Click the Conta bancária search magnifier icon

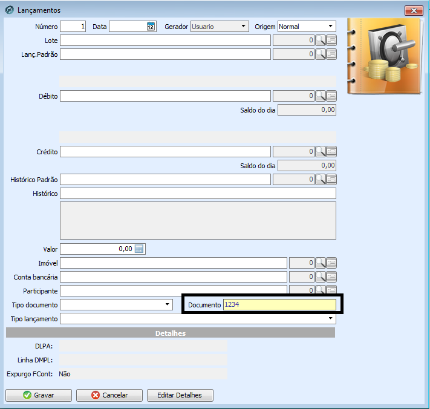pos(321,276)
